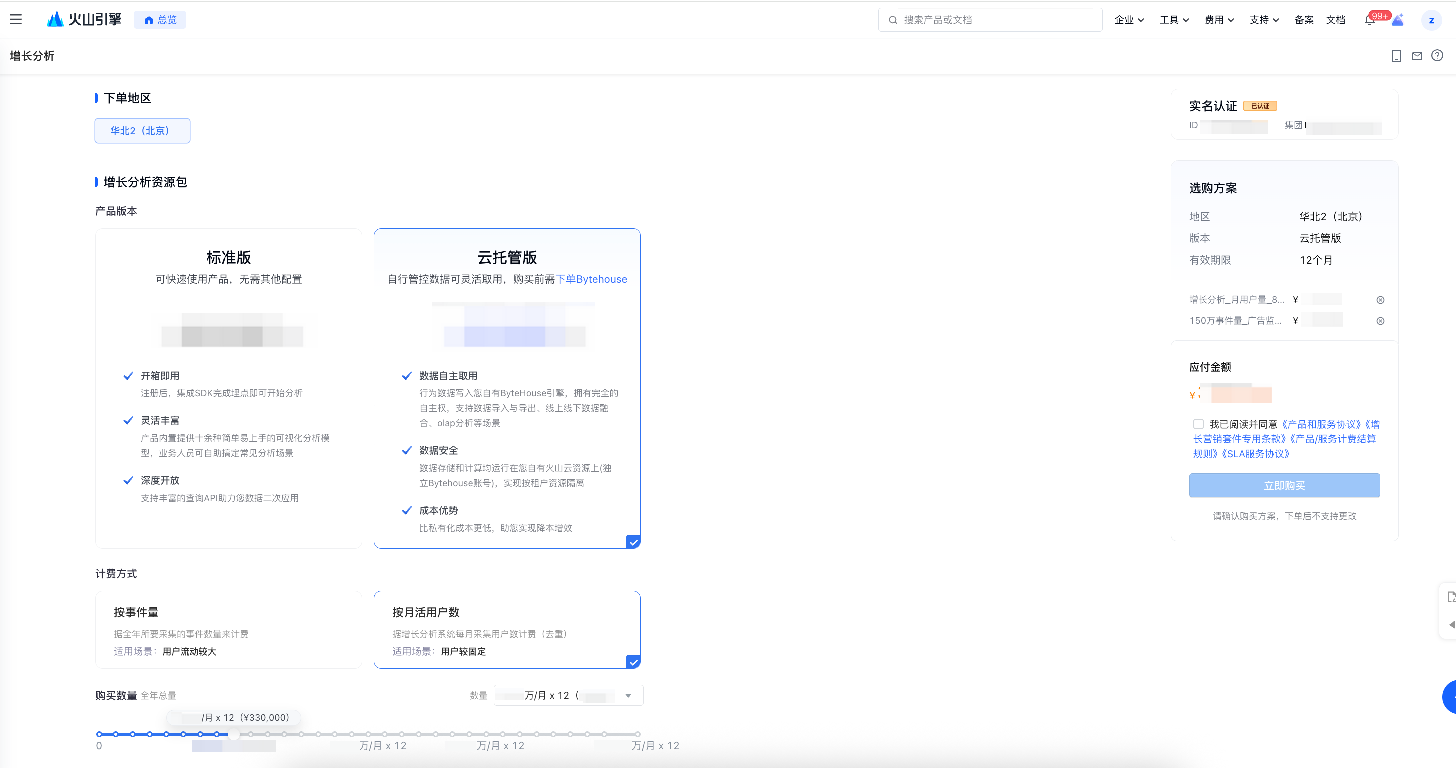Image resolution: width=1456 pixels, height=768 pixels.
Task: Open the 数量 quantity dropdown
Action: [x=569, y=695]
